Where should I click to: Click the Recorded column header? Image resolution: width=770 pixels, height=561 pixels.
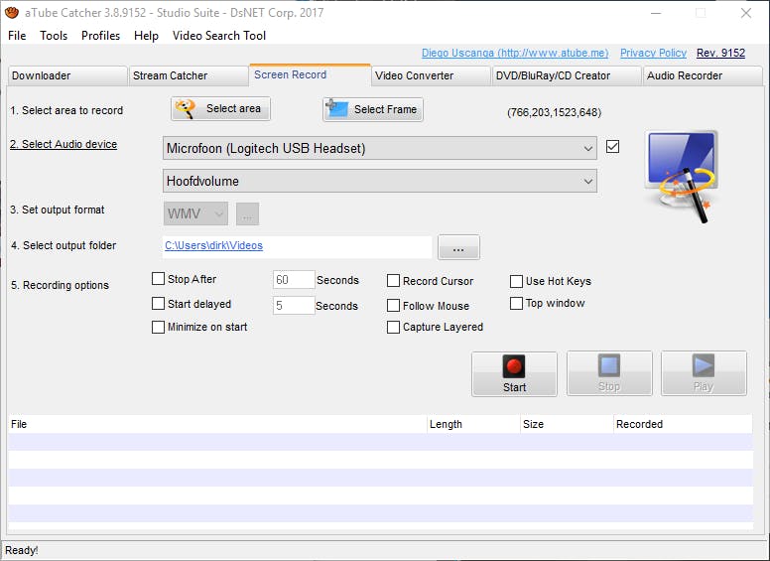click(683, 424)
